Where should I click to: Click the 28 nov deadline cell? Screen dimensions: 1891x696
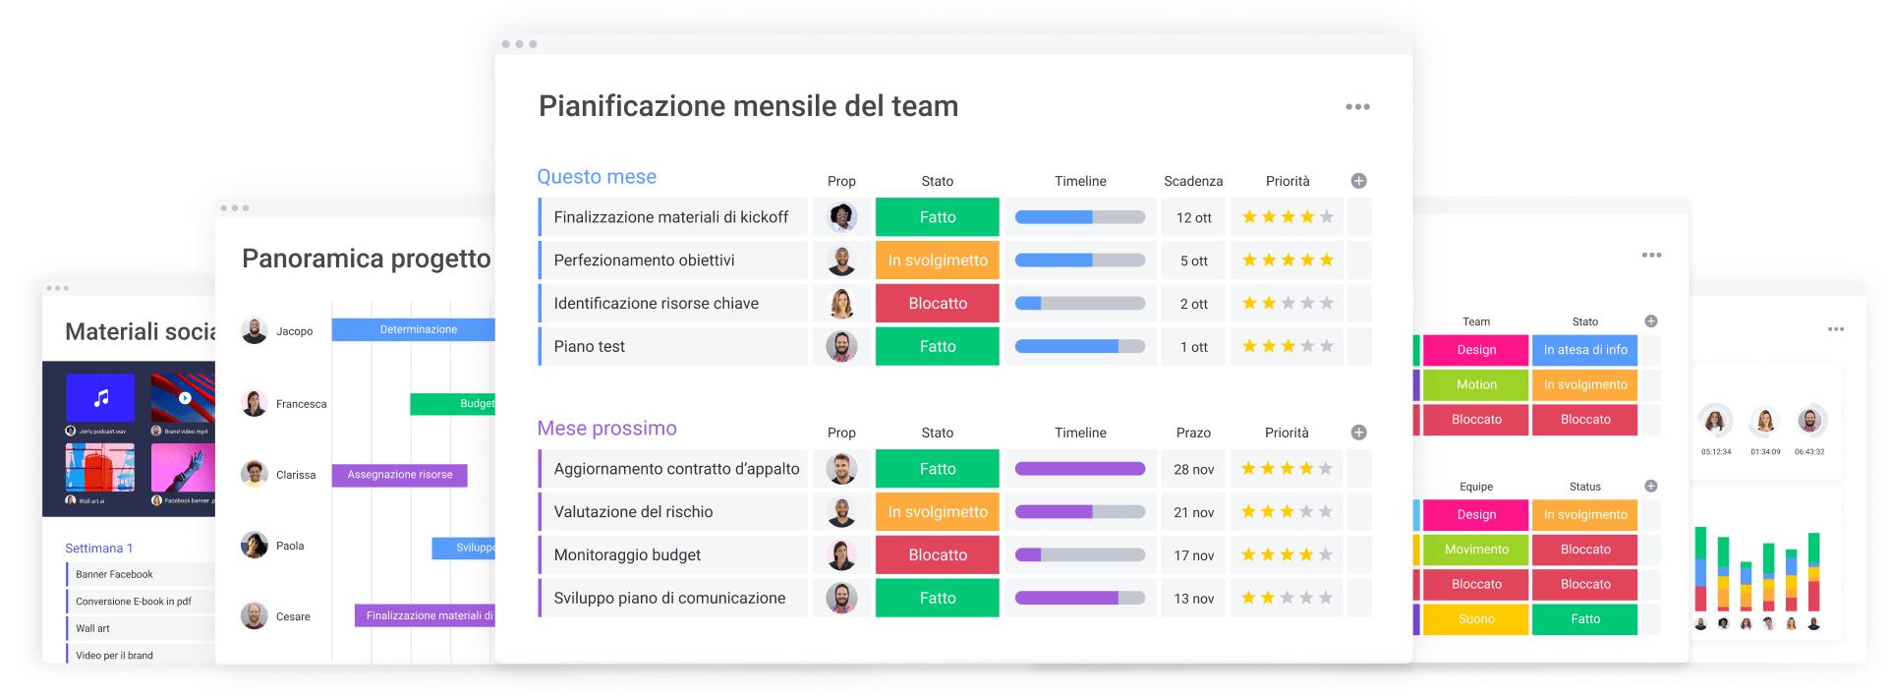pos(1193,469)
